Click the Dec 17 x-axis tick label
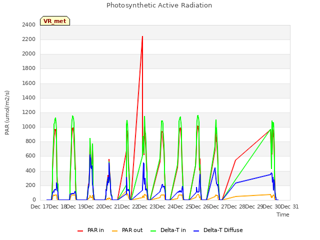Screen dimensions: 320x240 pos(40,206)
